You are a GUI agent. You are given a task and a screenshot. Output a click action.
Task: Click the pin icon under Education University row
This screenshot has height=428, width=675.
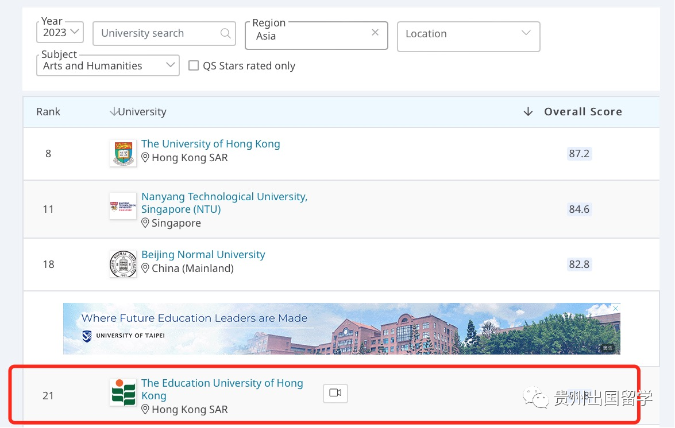tap(145, 410)
